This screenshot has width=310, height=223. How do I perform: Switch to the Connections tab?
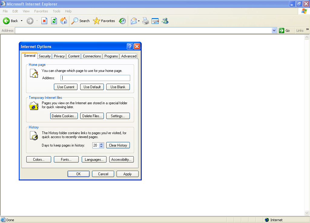pyautogui.click(x=92, y=56)
